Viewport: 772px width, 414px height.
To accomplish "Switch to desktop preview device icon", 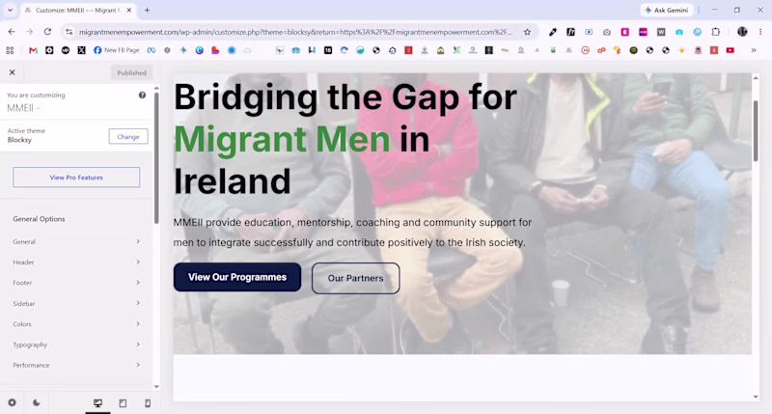I will [x=98, y=403].
